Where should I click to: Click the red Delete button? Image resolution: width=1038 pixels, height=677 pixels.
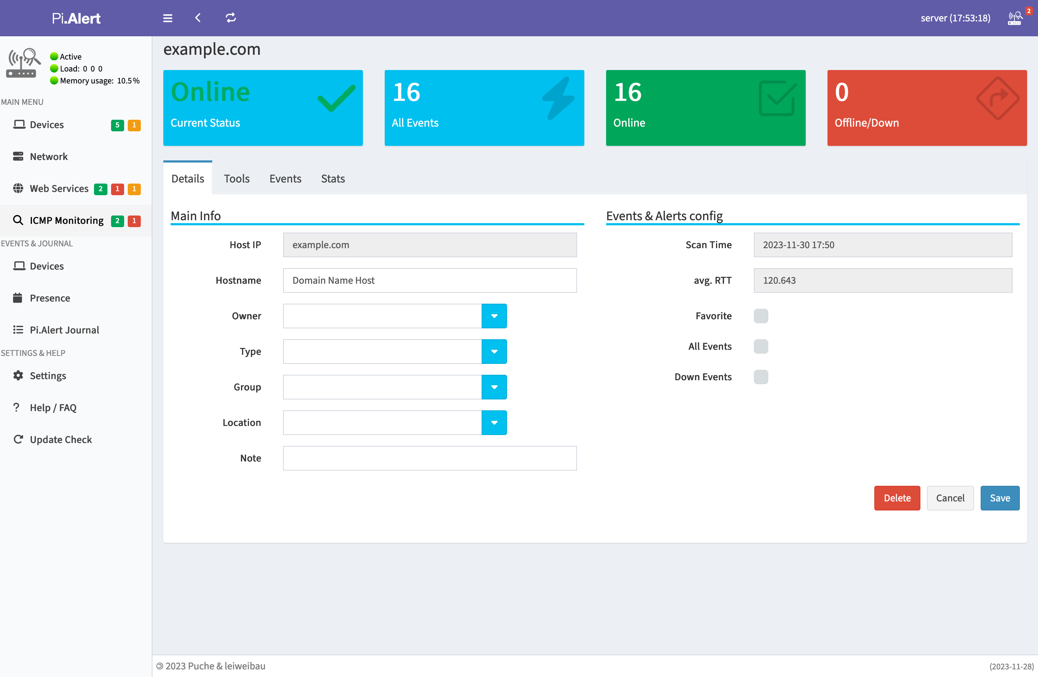coord(897,498)
